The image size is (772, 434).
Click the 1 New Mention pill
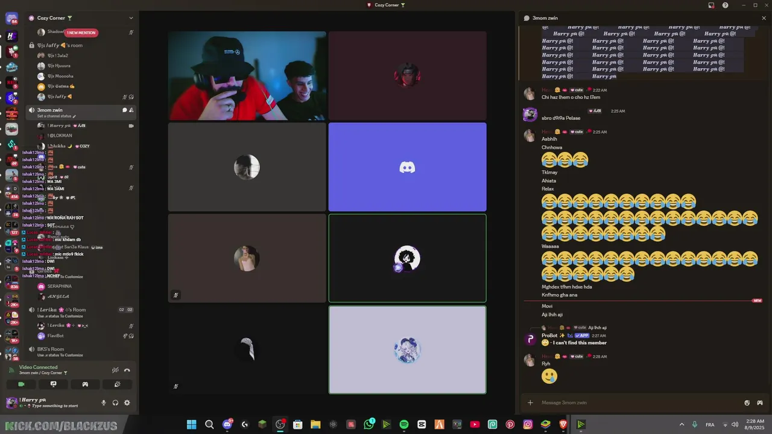[81, 33]
